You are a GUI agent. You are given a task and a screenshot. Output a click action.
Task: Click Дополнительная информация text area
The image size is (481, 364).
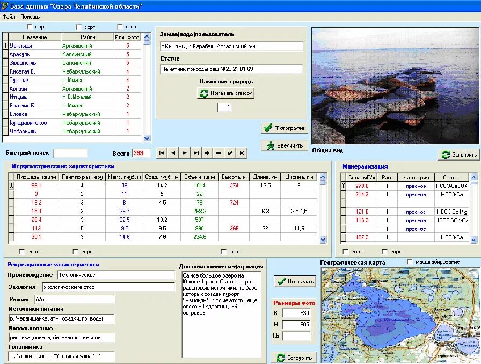(222, 314)
